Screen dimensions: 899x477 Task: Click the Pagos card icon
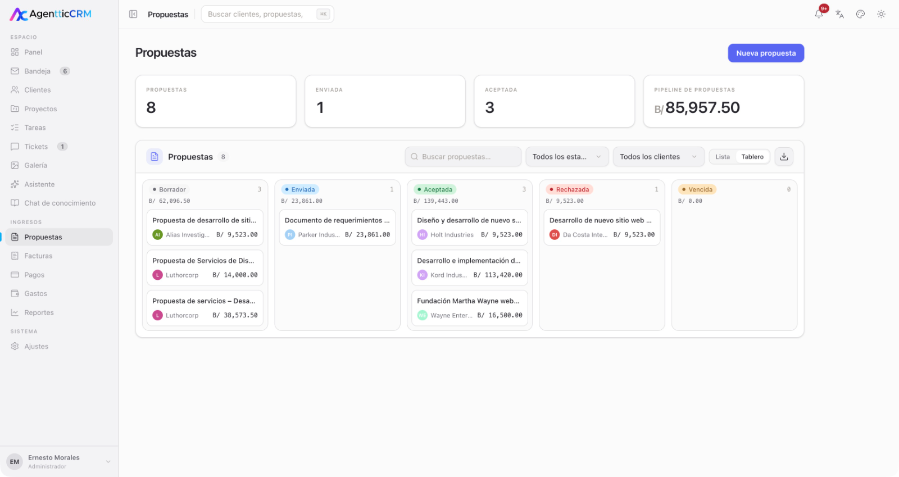click(x=15, y=275)
